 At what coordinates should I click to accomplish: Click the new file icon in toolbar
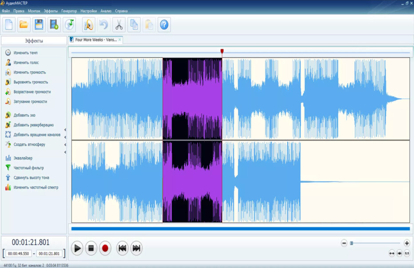coord(9,25)
